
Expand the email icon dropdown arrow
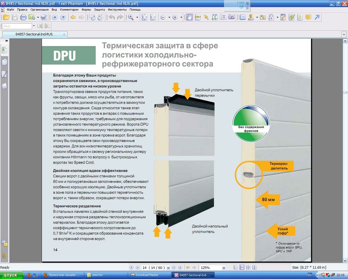[x=38, y=17]
